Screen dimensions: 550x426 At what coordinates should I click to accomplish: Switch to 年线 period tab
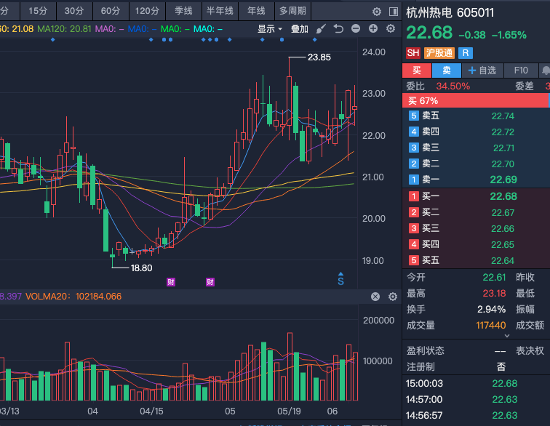[256, 11]
